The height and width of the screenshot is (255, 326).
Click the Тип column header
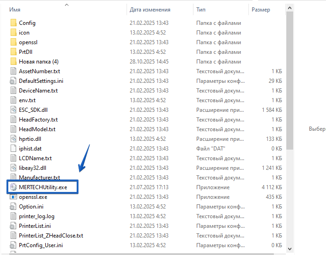click(x=201, y=10)
